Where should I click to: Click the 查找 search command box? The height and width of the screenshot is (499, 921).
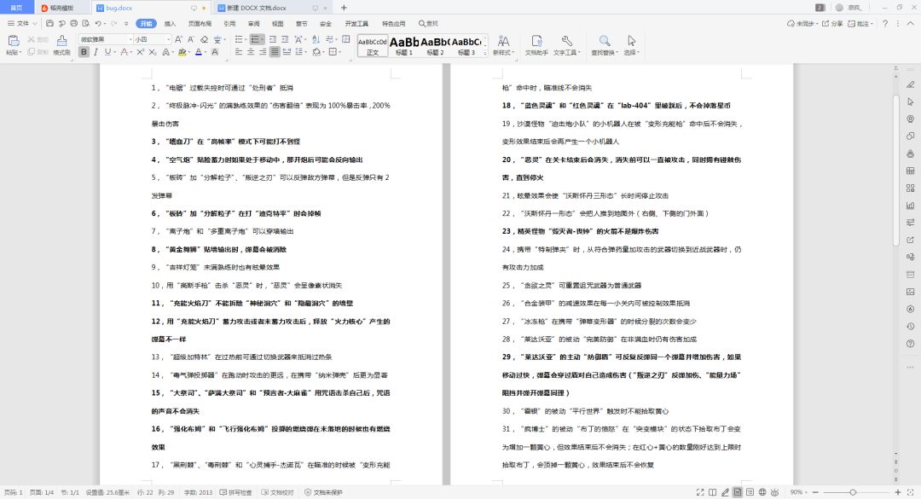pos(428,24)
